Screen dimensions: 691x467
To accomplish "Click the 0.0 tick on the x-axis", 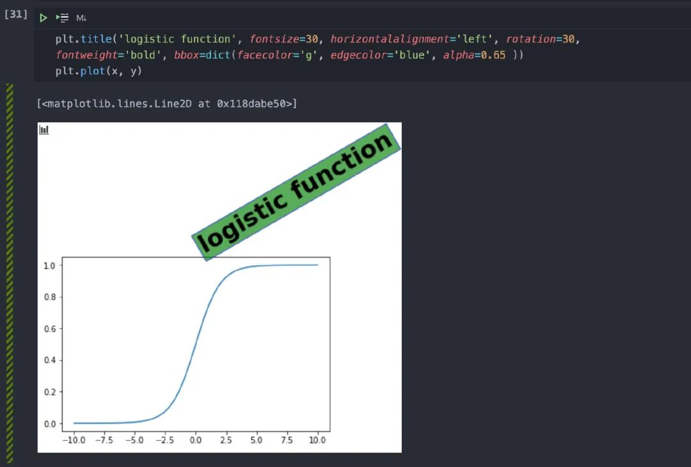I will (195, 440).
